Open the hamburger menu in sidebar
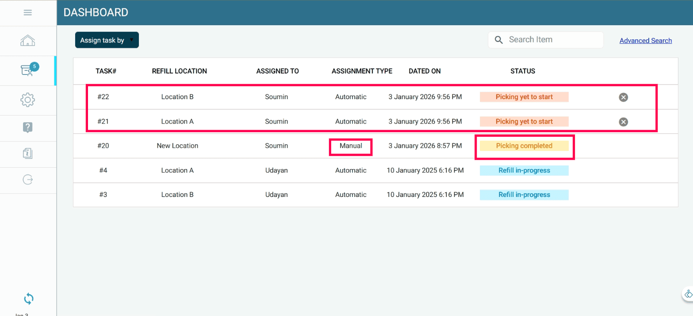Screen dimensions: 693x316 [x=27, y=13]
